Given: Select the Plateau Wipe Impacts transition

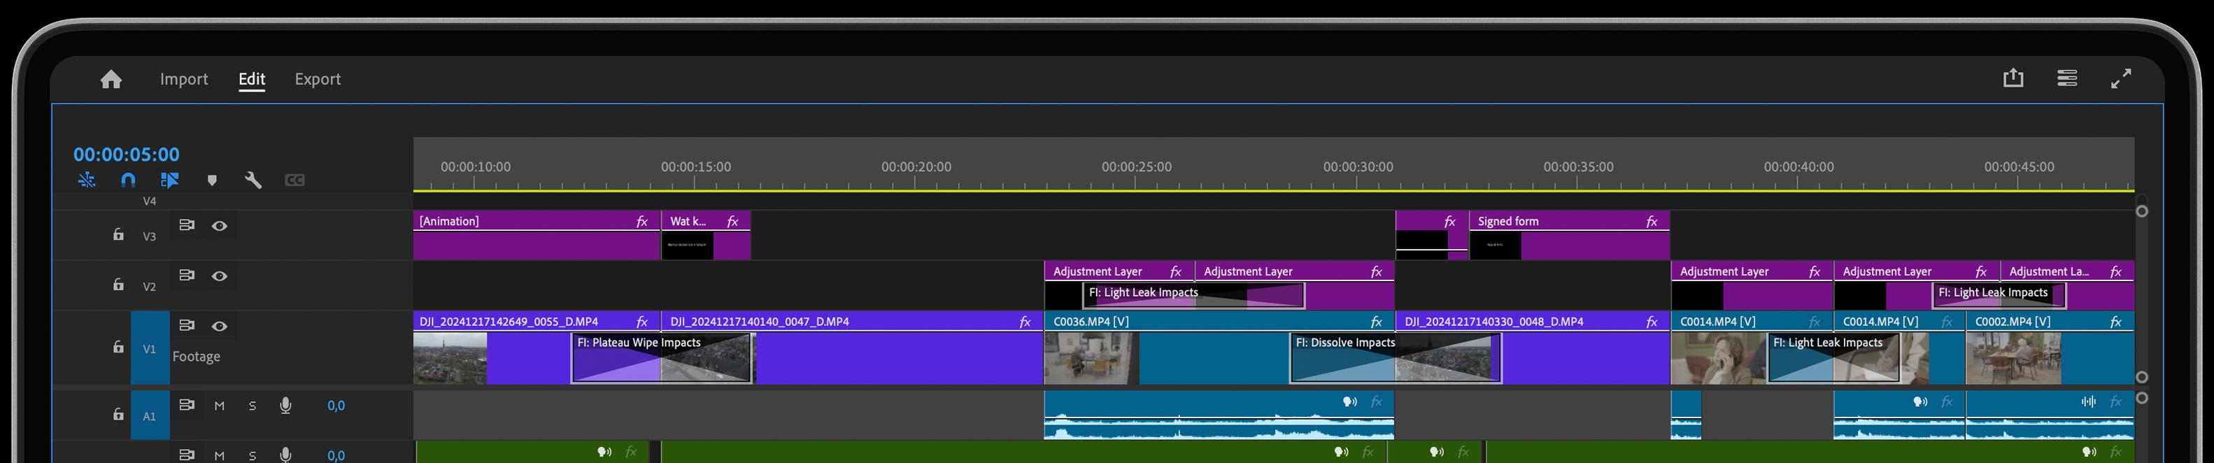Looking at the screenshot, I should click(661, 359).
